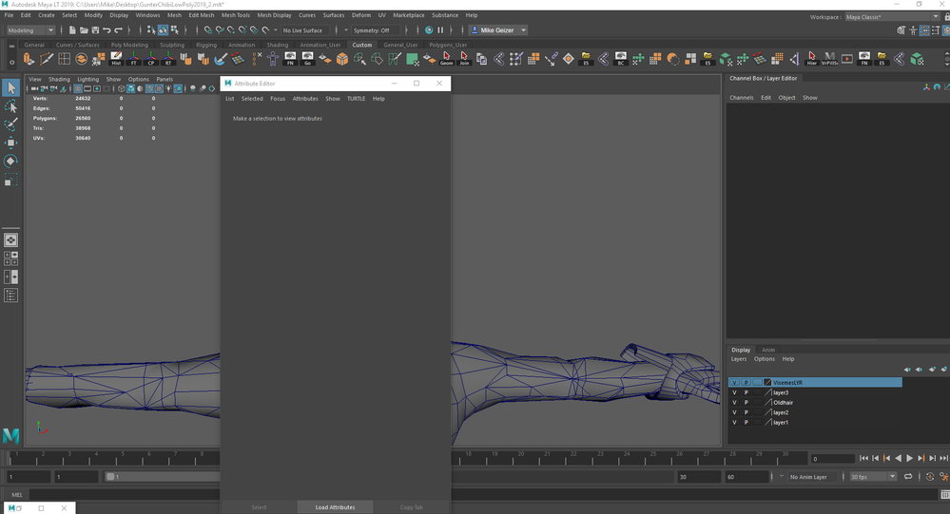
Task: Select the arrow Select tool in toolbox
Action: click(x=10, y=88)
